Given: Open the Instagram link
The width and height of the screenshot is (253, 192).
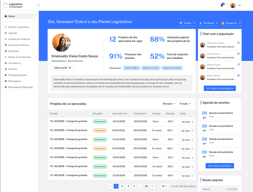Looking at the screenshot, I should coord(231,23).
